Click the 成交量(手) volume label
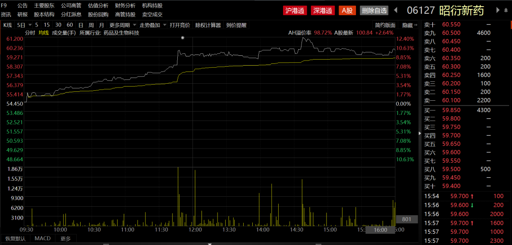Image resolution: width=512 pixels, height=245 pixels. point(64,33)
